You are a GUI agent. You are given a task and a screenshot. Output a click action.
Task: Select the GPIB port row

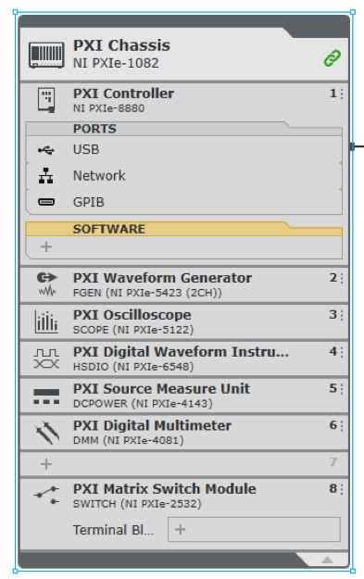click(183, 202)
